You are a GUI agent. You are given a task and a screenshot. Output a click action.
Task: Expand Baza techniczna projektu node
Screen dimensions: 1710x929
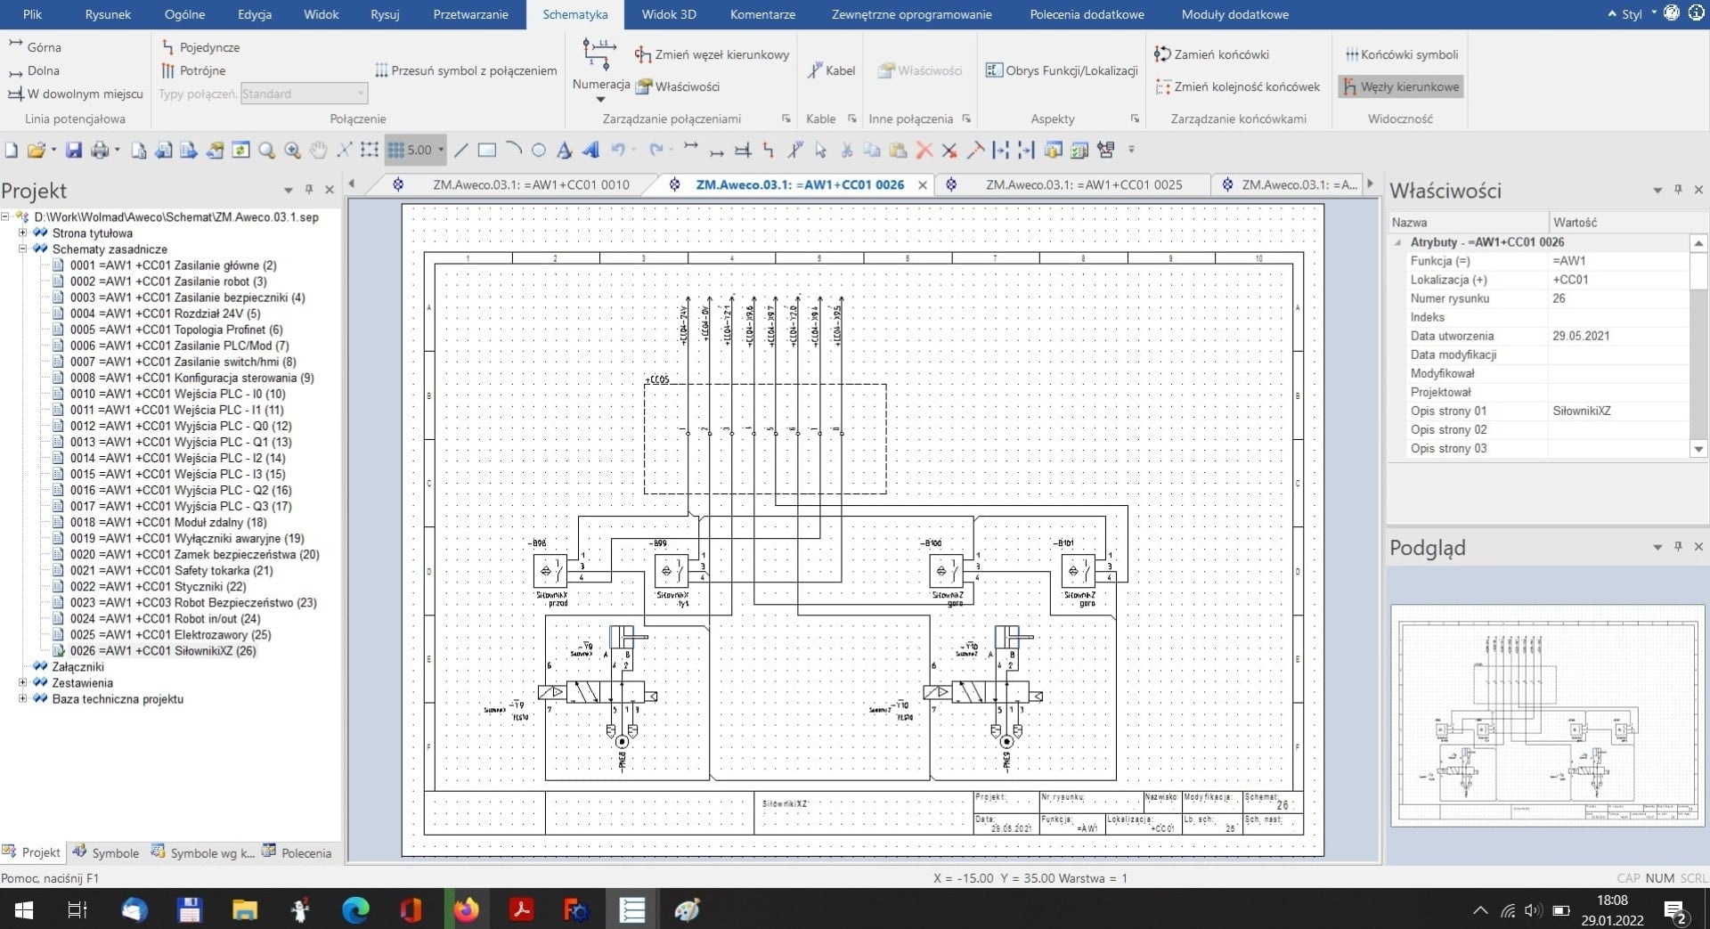coord(23,699)
